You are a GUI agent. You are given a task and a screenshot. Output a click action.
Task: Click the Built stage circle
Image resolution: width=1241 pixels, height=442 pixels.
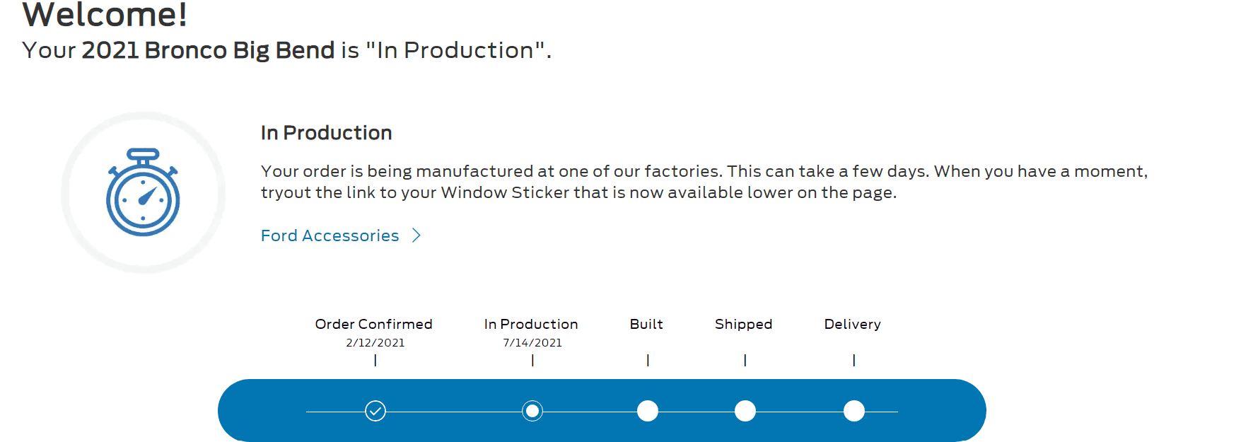coord(648,411)
